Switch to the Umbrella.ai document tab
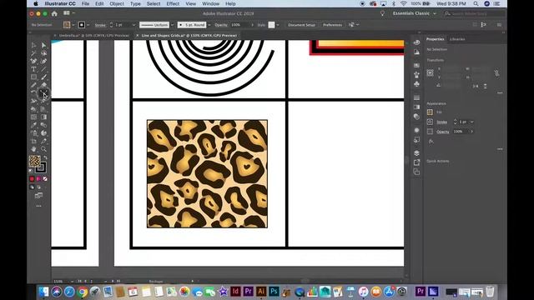 (x=94, y=35)
